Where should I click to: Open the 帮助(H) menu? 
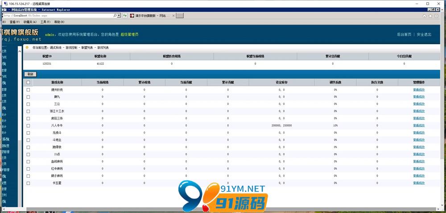(x=59, y=22)
